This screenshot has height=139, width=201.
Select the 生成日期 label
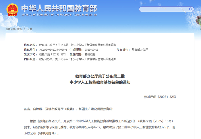pyautogui.click(x=76, y=50)
